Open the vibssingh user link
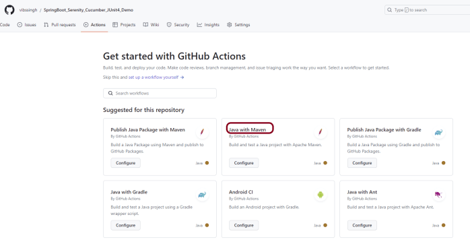Image resolution: width=470 pixels, height=244 pixels. [28, 10]
